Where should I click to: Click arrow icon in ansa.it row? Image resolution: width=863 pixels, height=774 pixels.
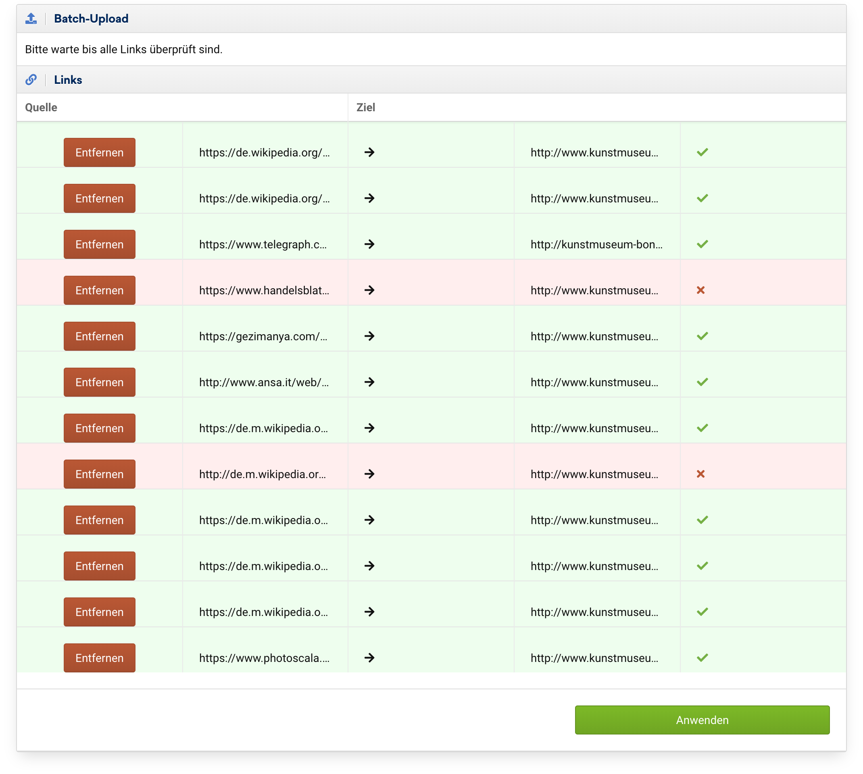[369, 382]
